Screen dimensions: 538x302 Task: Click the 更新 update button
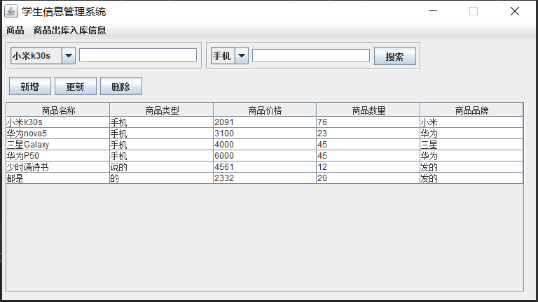click(75, 87)
